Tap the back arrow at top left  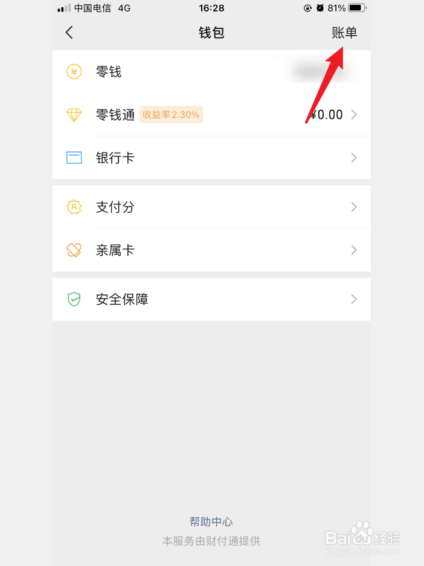69,33
